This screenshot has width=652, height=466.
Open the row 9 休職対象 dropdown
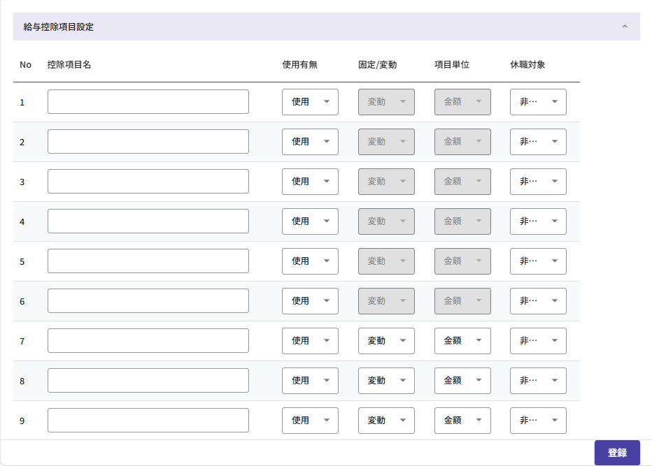[538, 421]
